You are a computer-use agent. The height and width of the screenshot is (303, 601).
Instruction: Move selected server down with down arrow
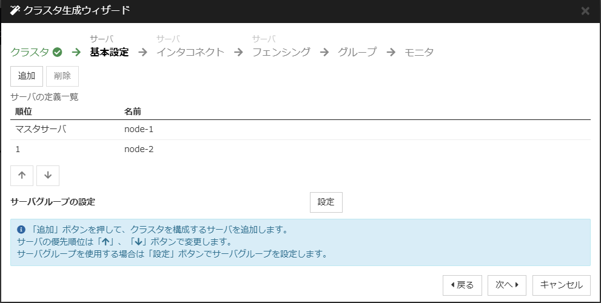[x=48, y=175]
